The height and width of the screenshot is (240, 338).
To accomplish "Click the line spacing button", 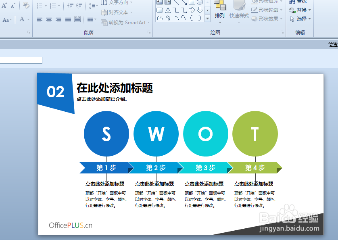I will [92, 6].
